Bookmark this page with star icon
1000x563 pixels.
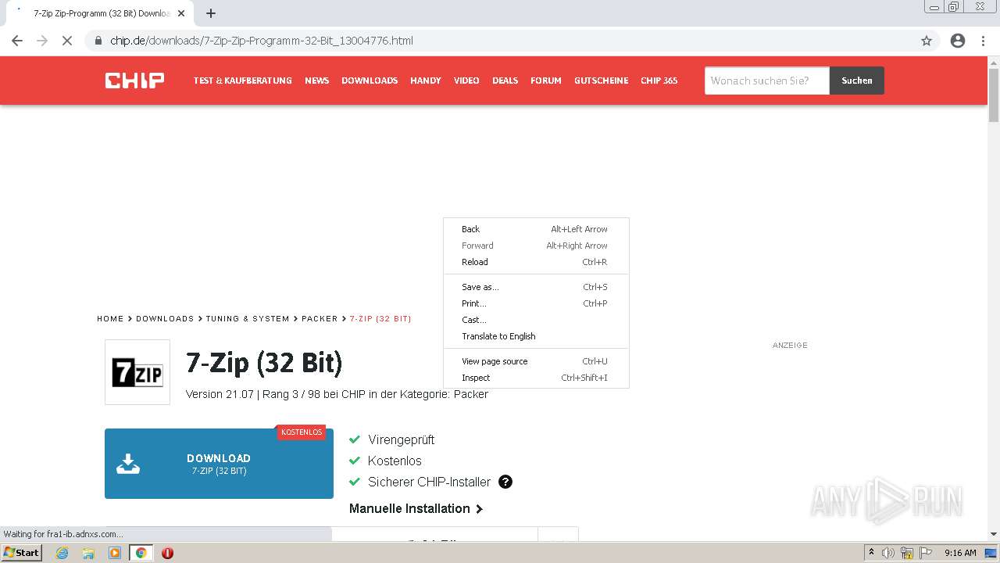[x=927, y=41]
